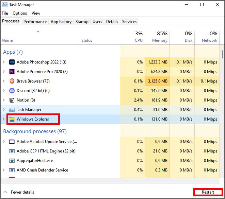Switch to the Startup tab

click(82, 22)
